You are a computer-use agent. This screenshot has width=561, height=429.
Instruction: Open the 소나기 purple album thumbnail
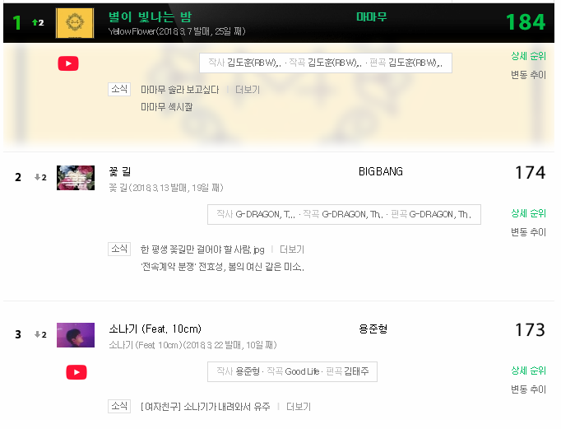(76, 335)
